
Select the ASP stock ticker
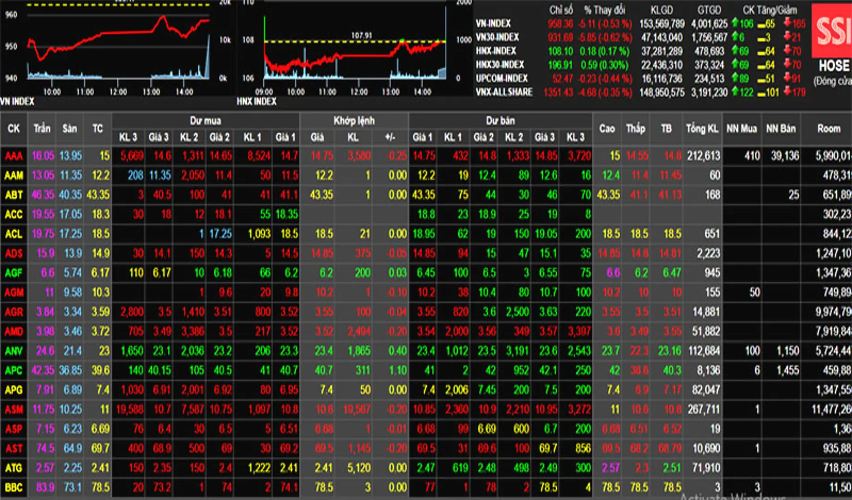tap(13, 429)
